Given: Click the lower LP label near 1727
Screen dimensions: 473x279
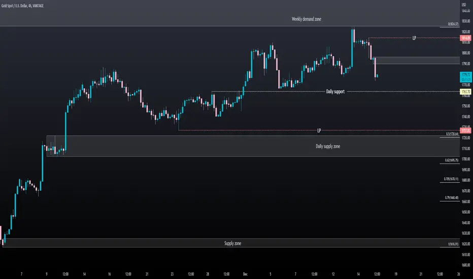Looking at the screenshot, I should pyautogui.click(x=319, y=130).
